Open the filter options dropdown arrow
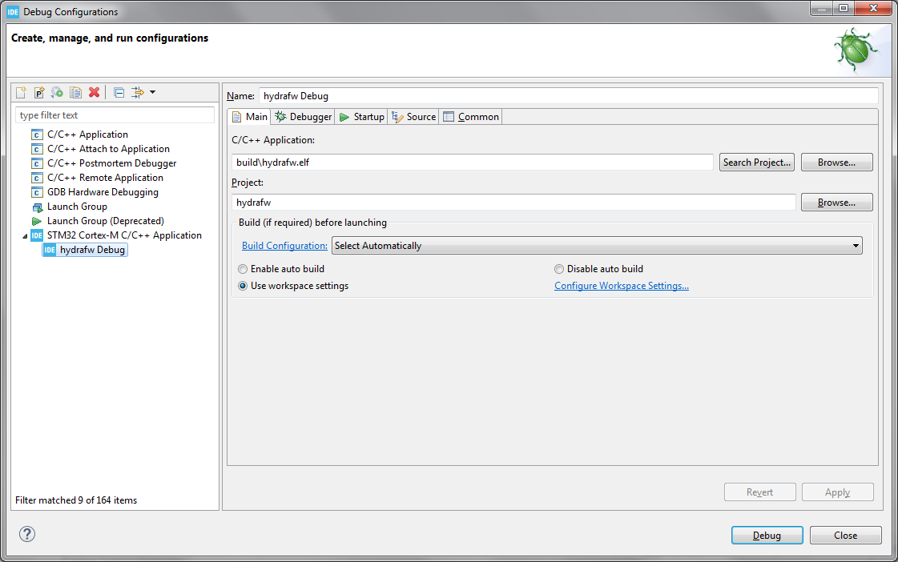The width and height of the screenshot is (898, 562). [153, 92]
